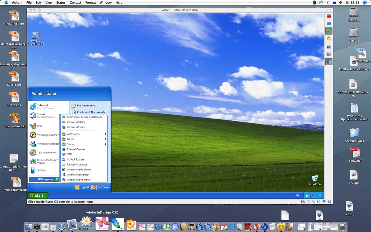Image resolution: width=371 pixels, height=232 pixels.
Task: Click the orange reset arrow in Parallels toolbar
Action: [x=329, y=39]
